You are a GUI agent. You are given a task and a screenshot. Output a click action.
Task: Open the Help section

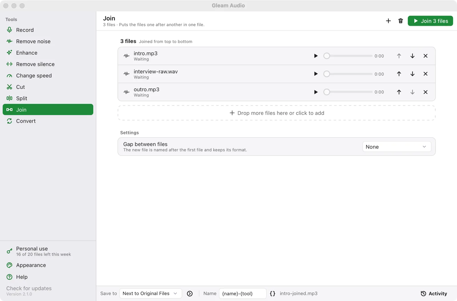48,277
